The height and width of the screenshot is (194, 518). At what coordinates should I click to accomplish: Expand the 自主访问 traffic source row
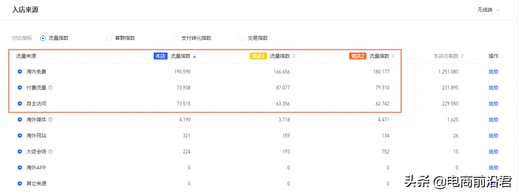click(20, 104)
